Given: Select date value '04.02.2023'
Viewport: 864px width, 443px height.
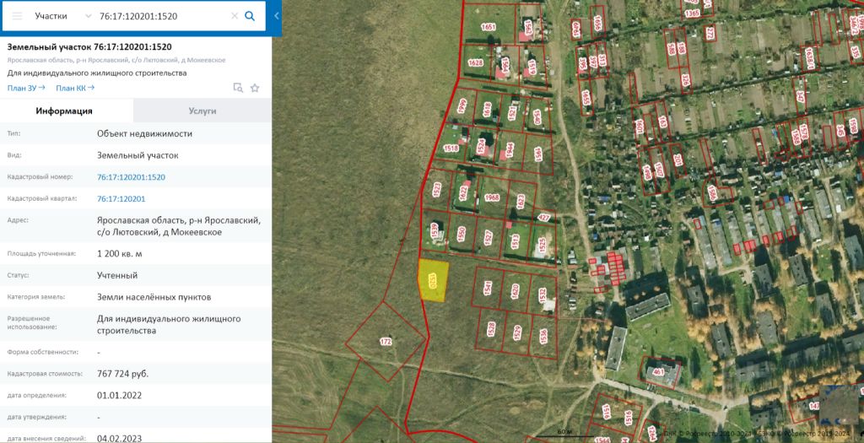Looking at the screenshot, I should [x=120, y=438].
